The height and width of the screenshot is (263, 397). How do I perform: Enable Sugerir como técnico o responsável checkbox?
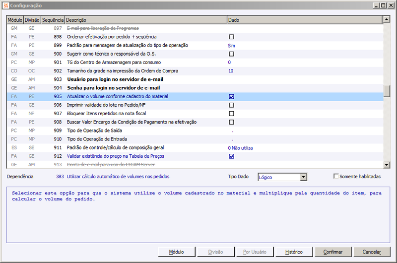[x=231, y=54]
